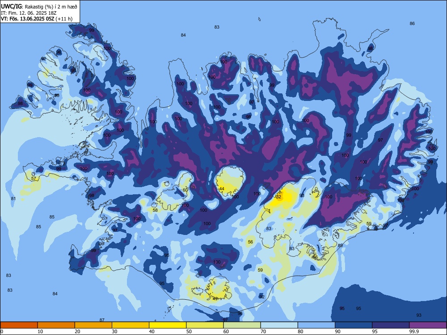
Task: Click the legend tick label '0'
Action: coord(2,331)
